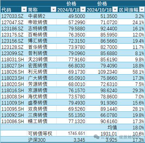Select the 2024/10/18 date header cell
145x143 pixels.
102,10
